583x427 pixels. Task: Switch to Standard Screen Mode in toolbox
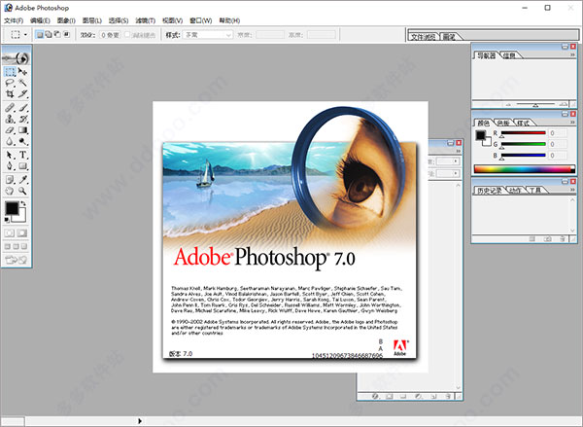click(x=8, y=246)
